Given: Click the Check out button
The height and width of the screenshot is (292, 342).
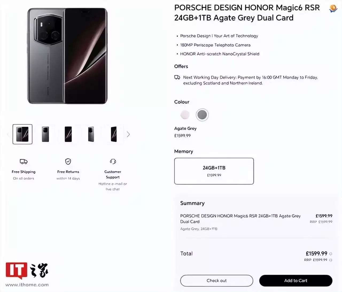Looking at the screenshot, I should pyautogui.click(x=217, y=281).
